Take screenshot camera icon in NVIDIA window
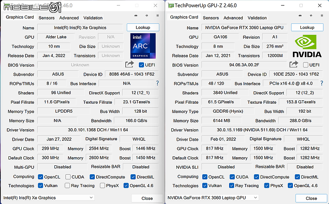 point(300,16)
